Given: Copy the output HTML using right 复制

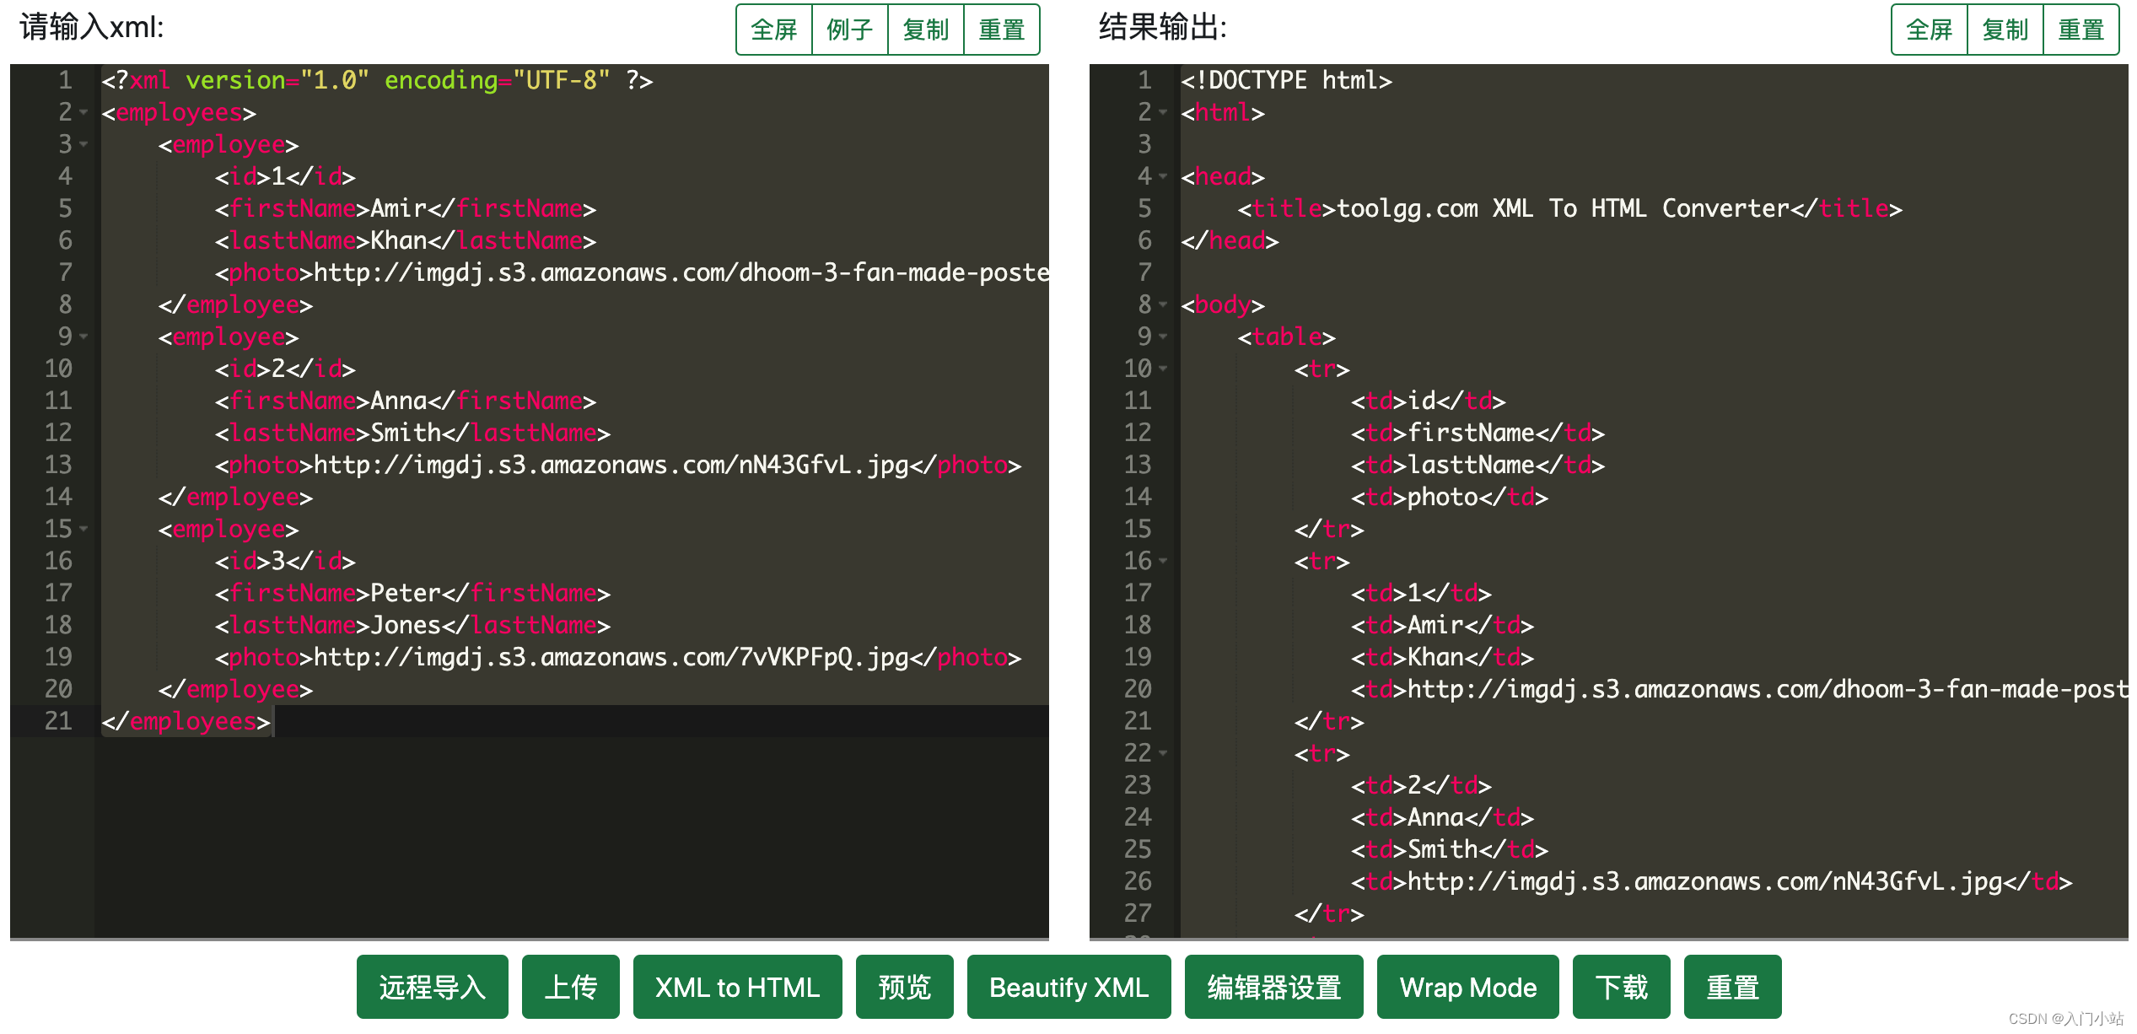Looking at the screenshot, I should [x=2005, y=29].
